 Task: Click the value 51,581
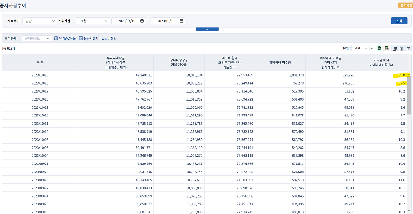click(349, 132)
